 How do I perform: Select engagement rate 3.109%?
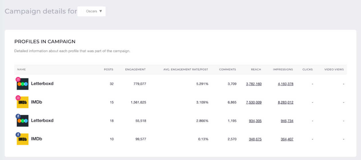[202, 102]
